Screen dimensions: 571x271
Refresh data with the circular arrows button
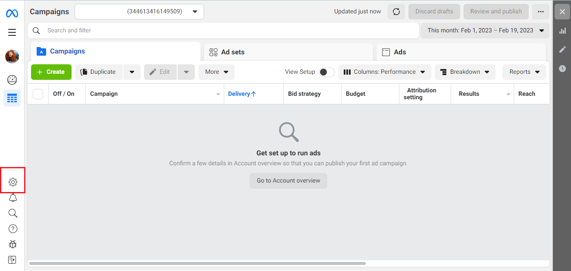[x=396, y=12]
